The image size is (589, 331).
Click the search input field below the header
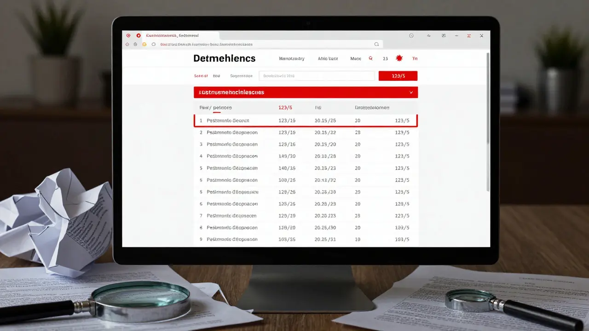pyautogui.click(x=317, y=76)
